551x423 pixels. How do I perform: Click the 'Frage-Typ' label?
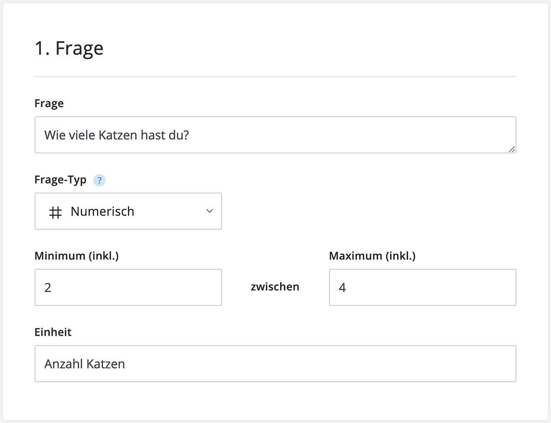61,180
